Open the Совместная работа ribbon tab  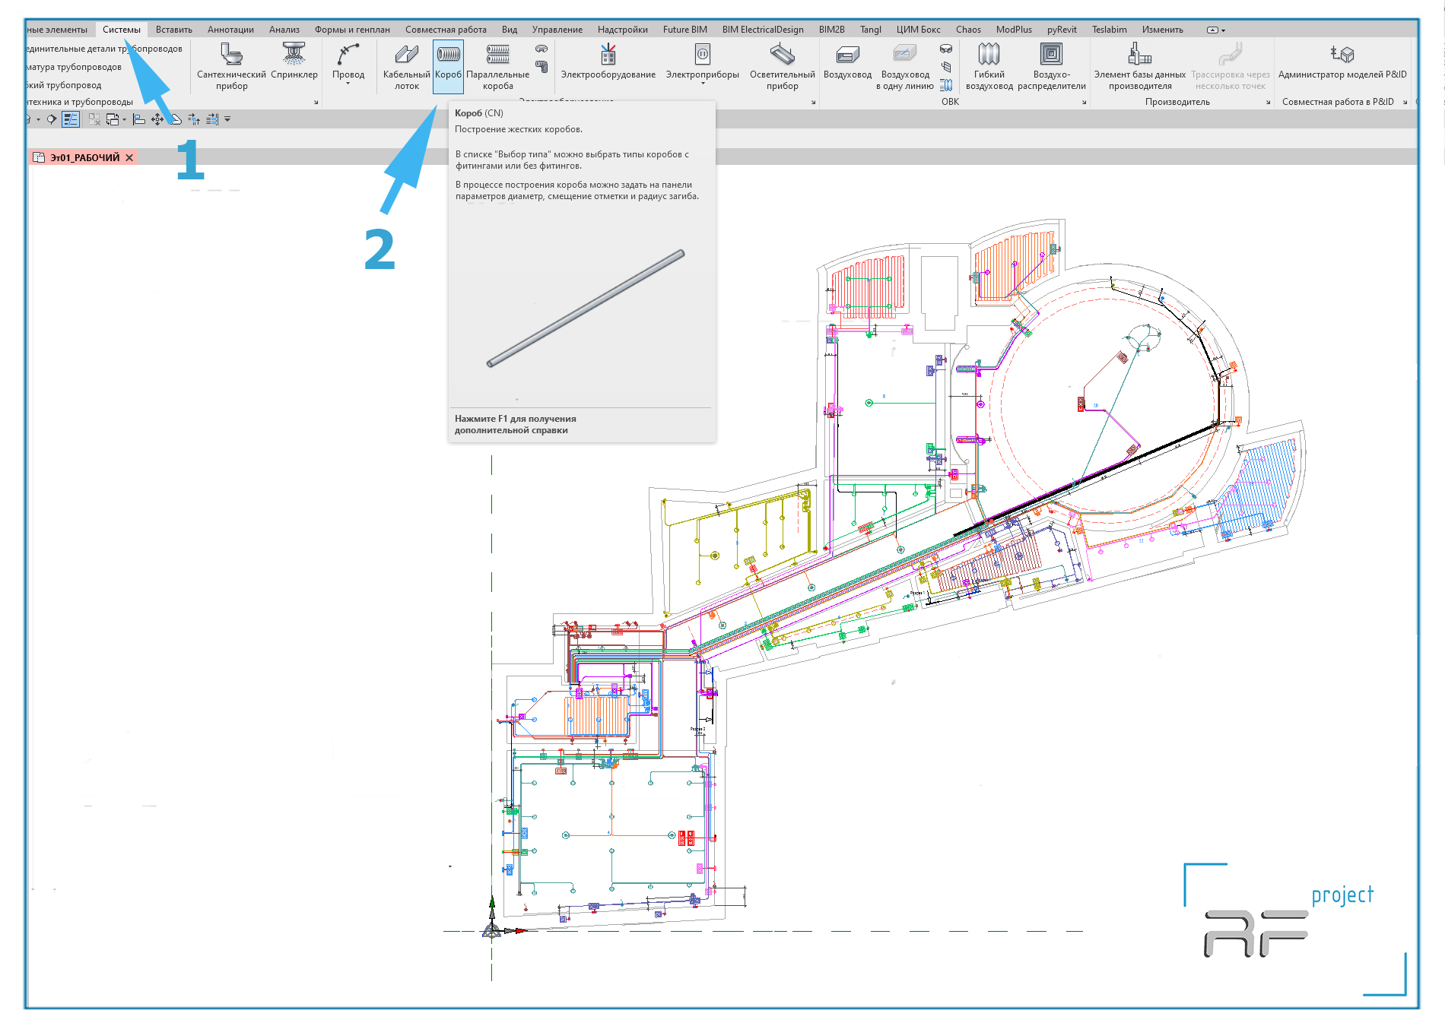tap(446, 30)
